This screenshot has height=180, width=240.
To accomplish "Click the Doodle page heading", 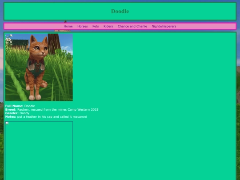I will point(120,11).
